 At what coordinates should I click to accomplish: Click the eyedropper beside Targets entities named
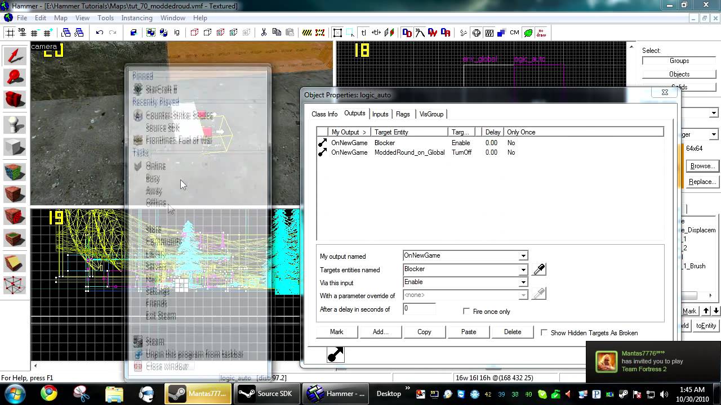point(539,269)
